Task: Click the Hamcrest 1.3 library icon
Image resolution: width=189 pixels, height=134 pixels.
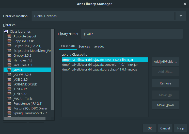Action: [x=9, y=60]
